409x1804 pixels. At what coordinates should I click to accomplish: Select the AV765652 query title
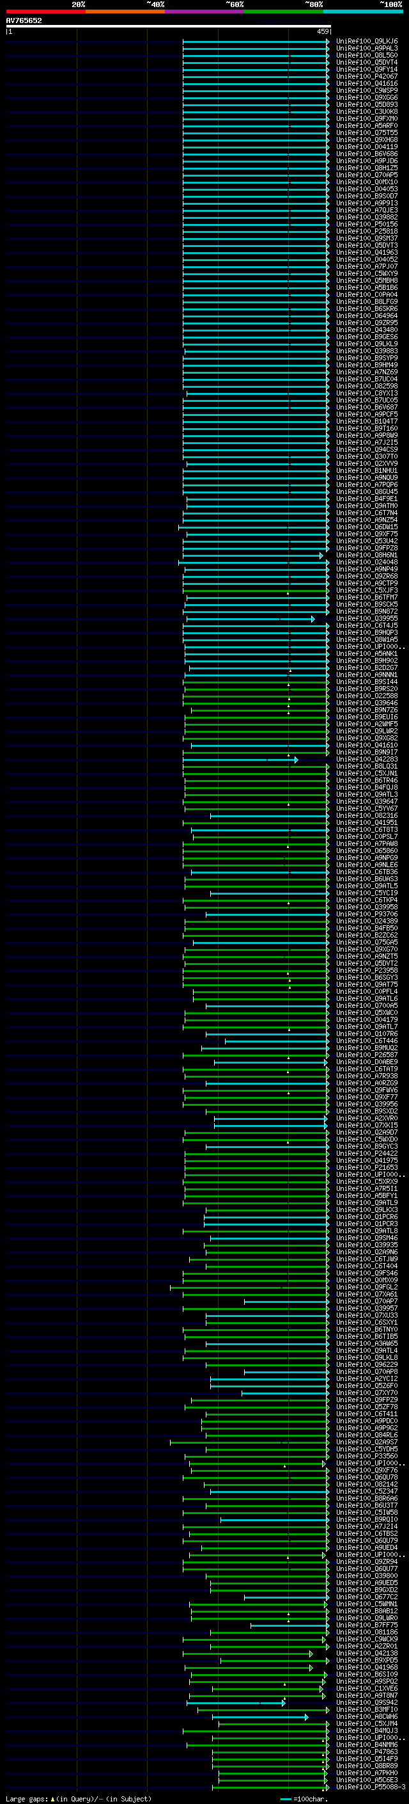[x=24, y=21]
